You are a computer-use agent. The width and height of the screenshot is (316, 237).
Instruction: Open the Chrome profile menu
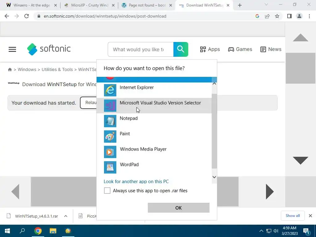coord(299,16)
